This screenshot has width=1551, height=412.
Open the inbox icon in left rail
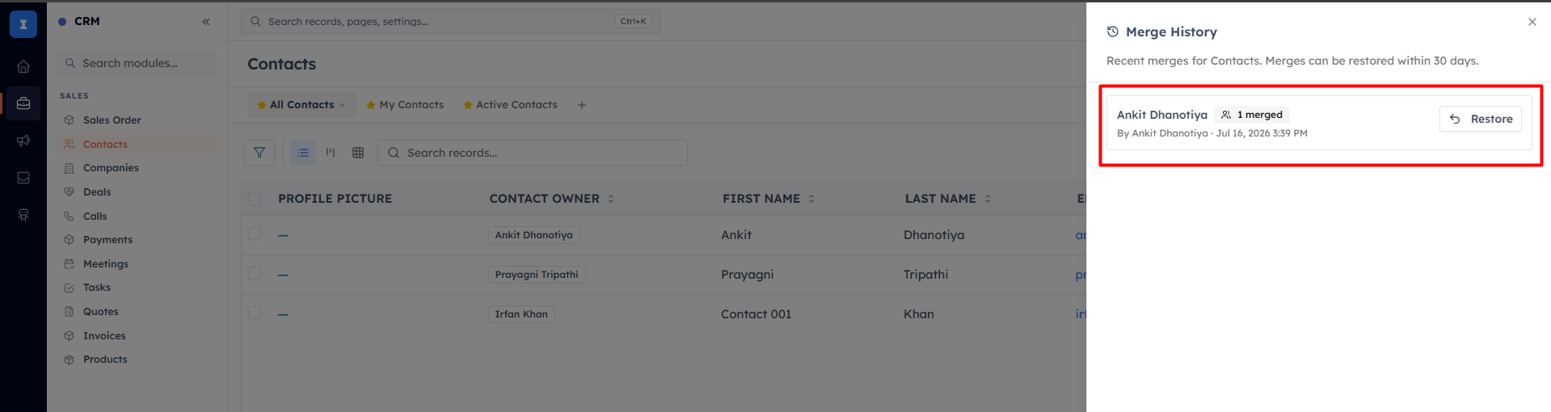click(x=23, y=178)
